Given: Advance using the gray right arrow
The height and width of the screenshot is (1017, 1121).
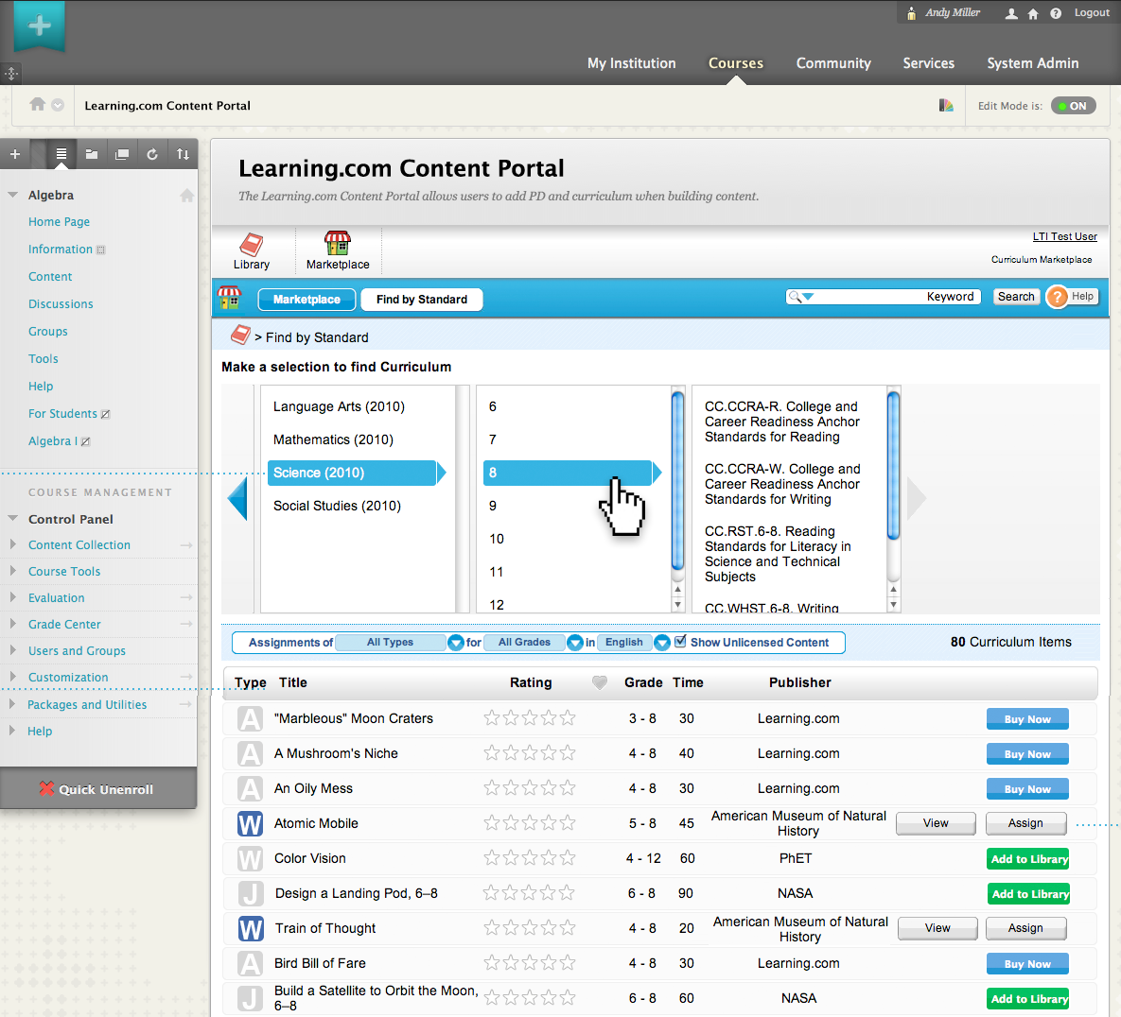Looking at the screenshot, I should pyautogui.click(x=917, y=498).
